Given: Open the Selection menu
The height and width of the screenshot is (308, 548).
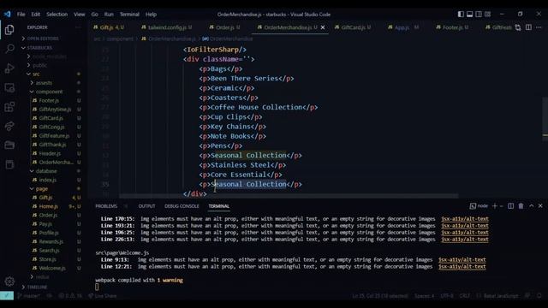Looking at the screenshot, I should [57, 15].
